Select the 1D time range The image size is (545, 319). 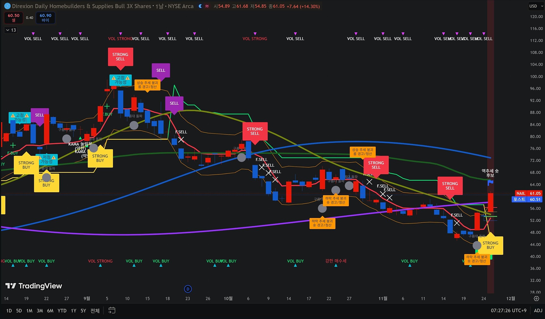click(9, 311)
